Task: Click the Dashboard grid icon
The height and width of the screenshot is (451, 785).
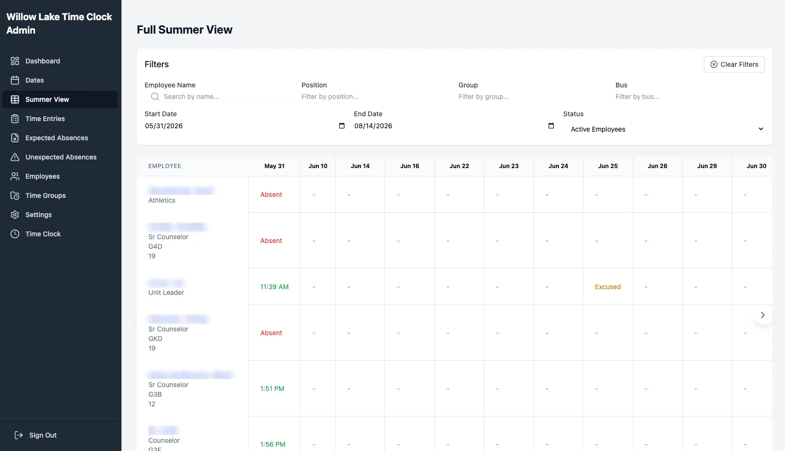Action: coord(15,61)
